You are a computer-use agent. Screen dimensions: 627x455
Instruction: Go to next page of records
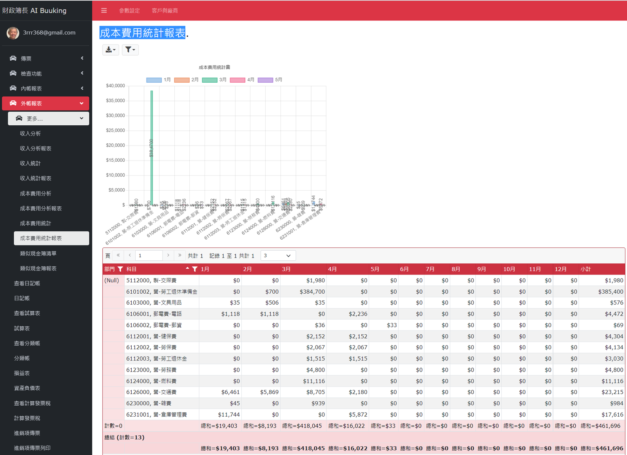point(168,255)
